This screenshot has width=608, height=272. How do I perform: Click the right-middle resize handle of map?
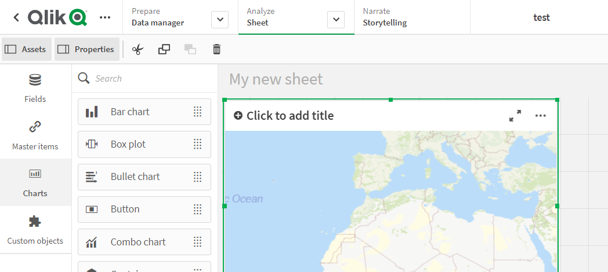tap(557, 206)
